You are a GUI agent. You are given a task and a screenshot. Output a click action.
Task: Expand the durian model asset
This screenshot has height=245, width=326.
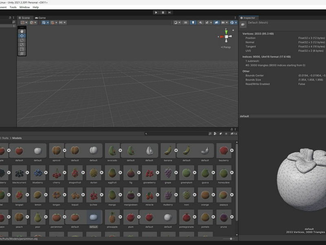pos(101,172)
